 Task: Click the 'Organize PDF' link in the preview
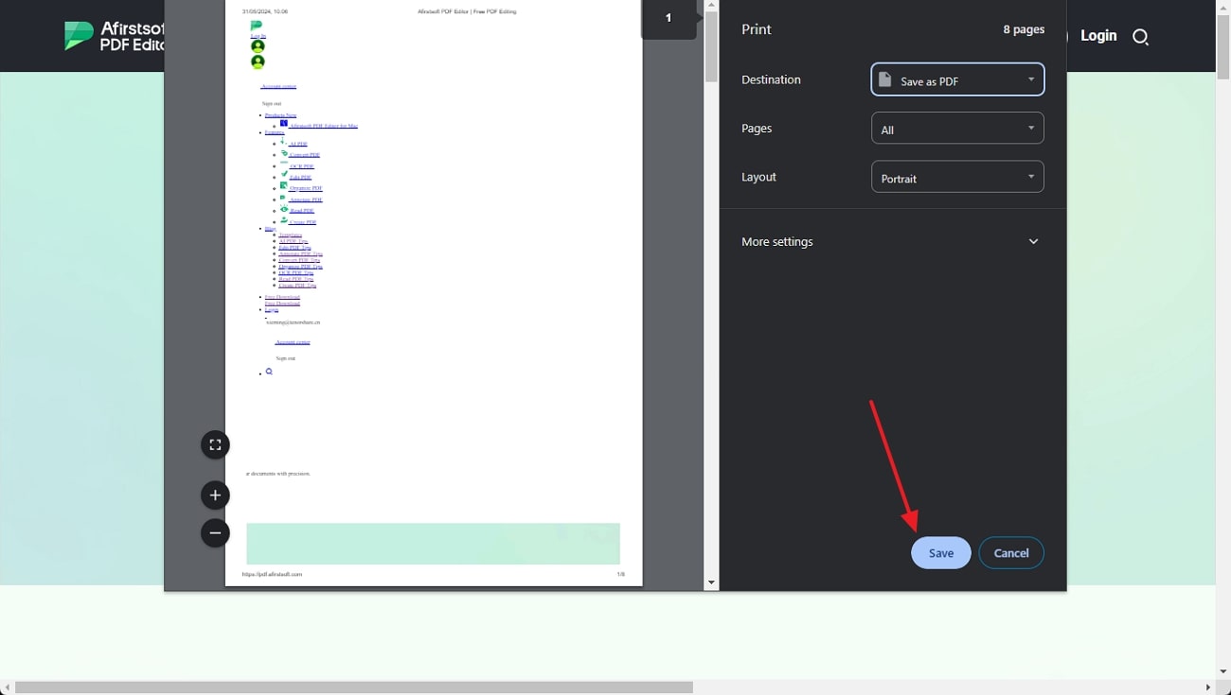click(x=306, y=188)
